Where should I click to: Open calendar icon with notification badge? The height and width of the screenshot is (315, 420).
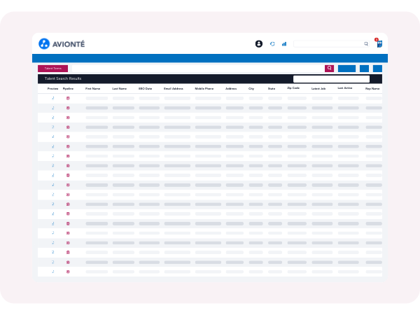tap(379, 43)
